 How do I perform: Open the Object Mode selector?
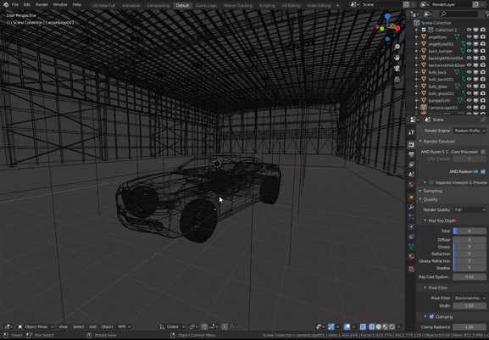pos(36,326)
